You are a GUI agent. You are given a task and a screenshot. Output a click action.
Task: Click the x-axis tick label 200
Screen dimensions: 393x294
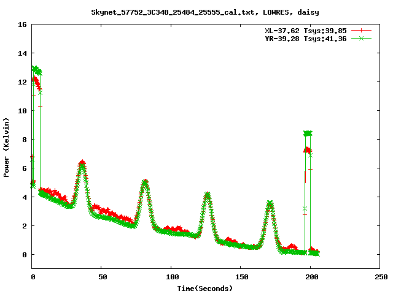[311, 277]
